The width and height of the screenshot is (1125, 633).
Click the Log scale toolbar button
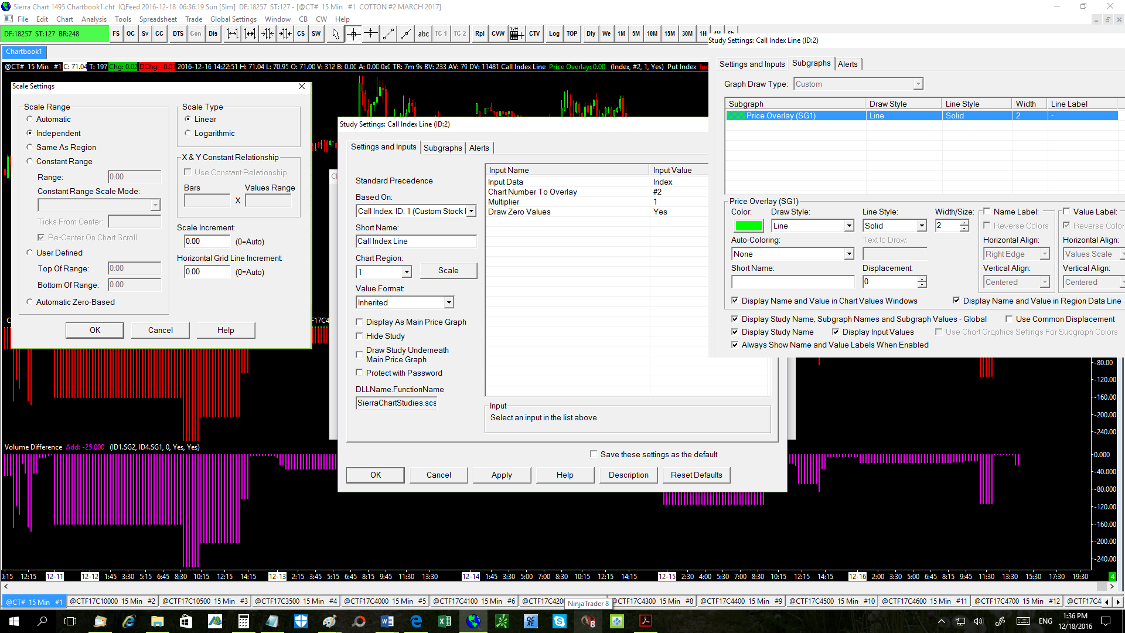pos(554,34)
